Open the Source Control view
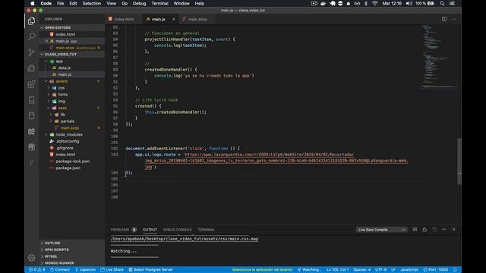The width and height of the screenshot is (486, 273). (31, 52)
